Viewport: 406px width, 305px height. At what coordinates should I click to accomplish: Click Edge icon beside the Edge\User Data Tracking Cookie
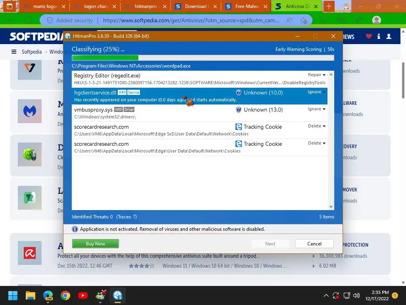pos(238,144)
